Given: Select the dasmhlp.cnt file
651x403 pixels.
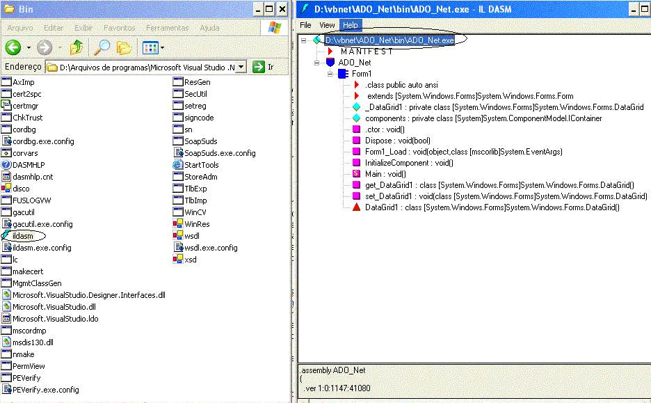Looking at the screenshot, I should click(27, 177).
